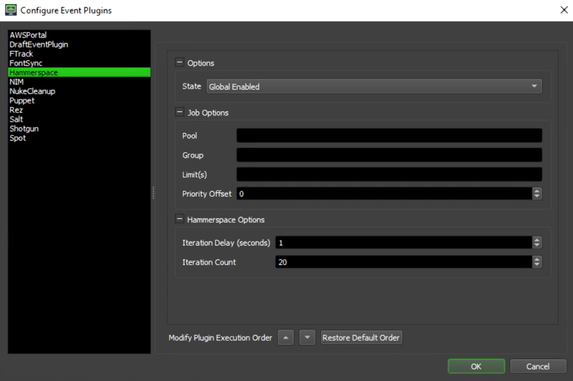Dismiss the dialog with Cancel
This screenshot has height=381, width=573.
click(x=538, y=366)
